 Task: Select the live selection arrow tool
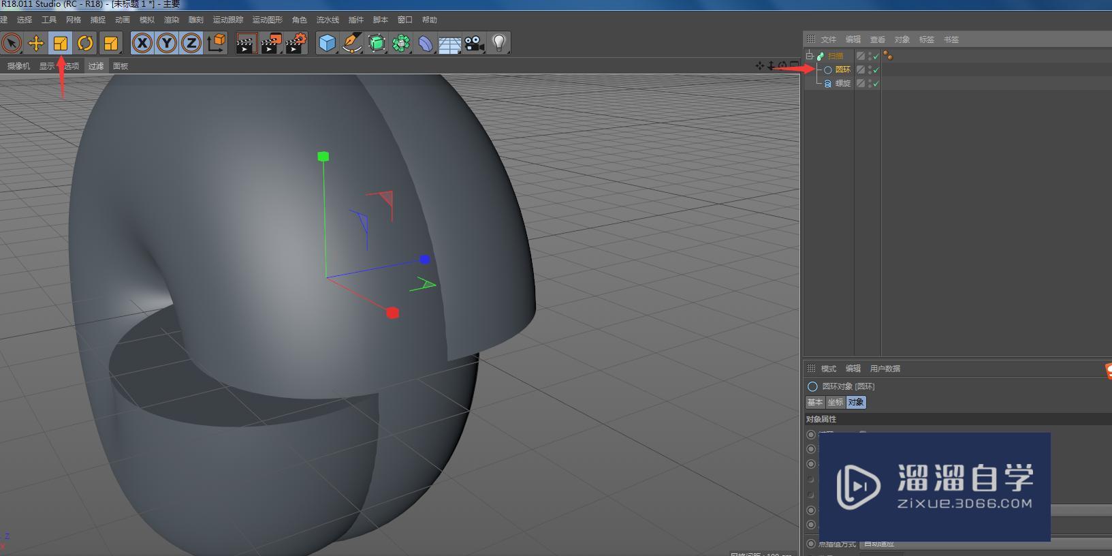coord(11,44)
